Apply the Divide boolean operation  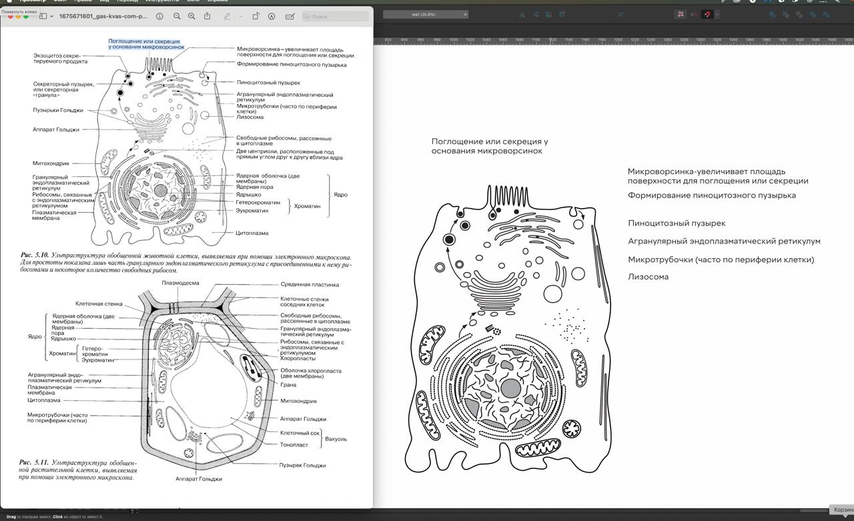pos(826,14)
